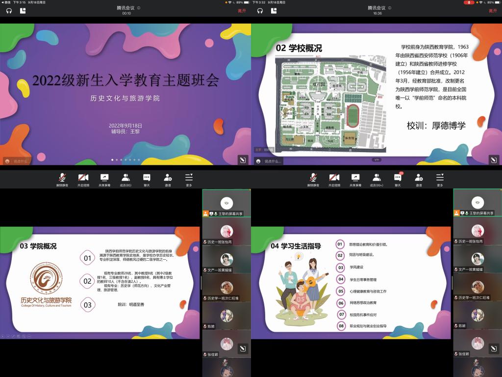Image resolution: width=502 pixels, height=377 pixels.
Task: Open the members list showing 成员(99+)
Action: [x=376, y=179]
